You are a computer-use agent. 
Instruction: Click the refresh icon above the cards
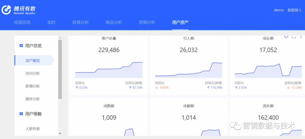coord(286,37)
